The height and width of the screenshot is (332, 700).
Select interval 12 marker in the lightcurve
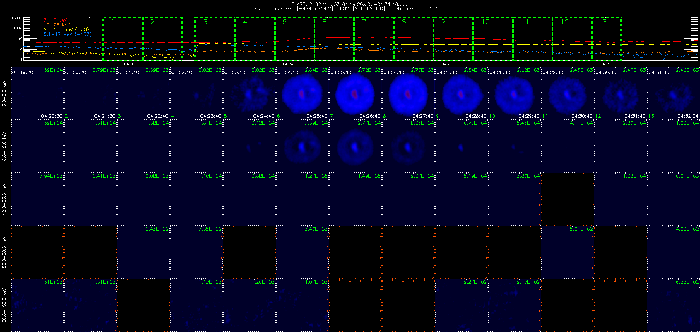[x=565, y=22]
